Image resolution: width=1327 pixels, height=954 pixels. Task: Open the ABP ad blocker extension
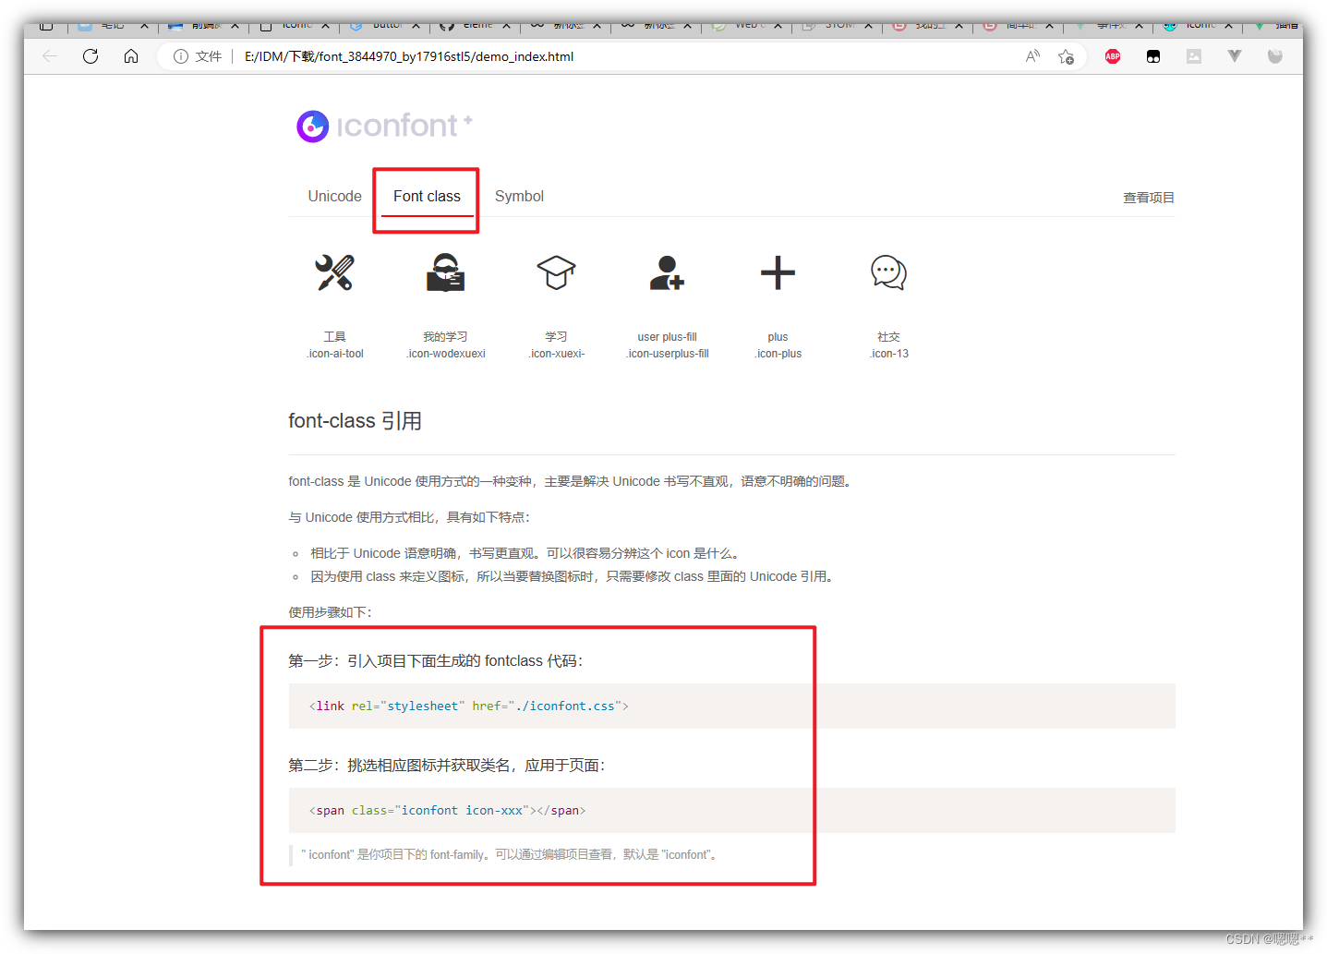click(x=1113, y=56)
